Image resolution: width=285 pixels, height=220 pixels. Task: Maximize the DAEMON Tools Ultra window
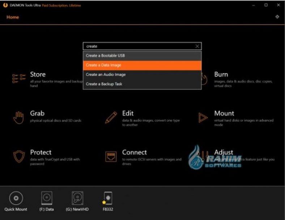pyautogui.click(x=266, y=5)
